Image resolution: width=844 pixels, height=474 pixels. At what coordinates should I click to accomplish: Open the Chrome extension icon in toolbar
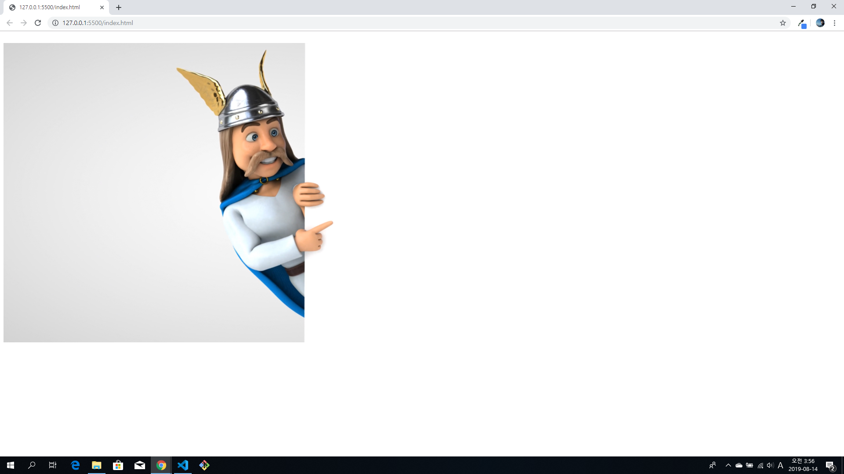[x=802, y=23]
